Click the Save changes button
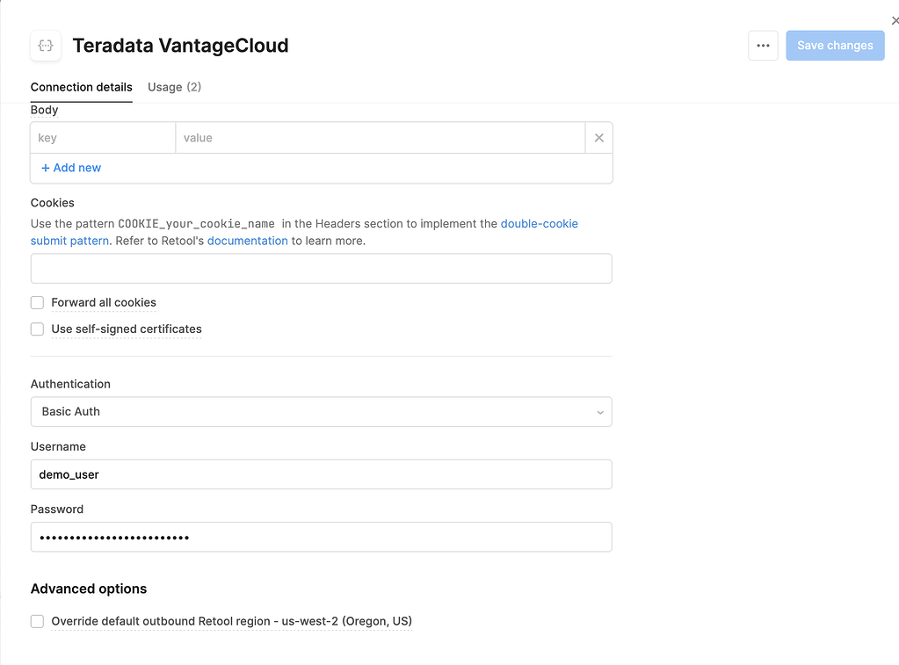899x665 pixels. pos(834,46)
